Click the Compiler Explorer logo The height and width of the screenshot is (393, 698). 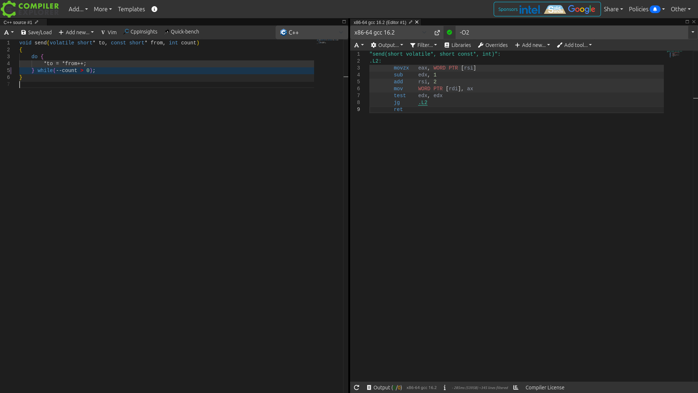point(30,9)
